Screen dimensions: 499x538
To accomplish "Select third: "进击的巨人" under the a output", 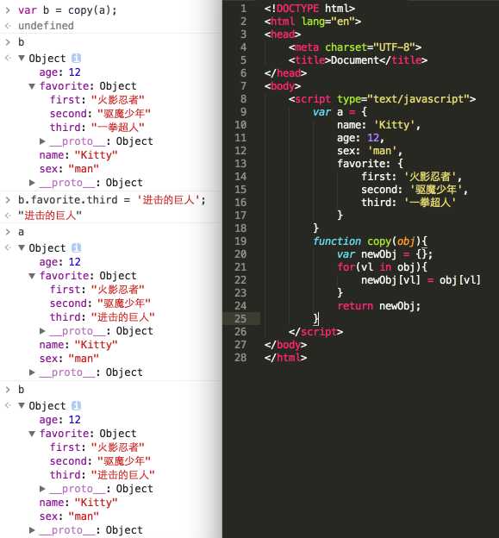I will 103,317.
